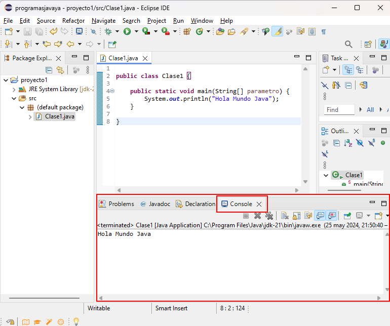Click the Save icon in the toolbar

[27, 31]
